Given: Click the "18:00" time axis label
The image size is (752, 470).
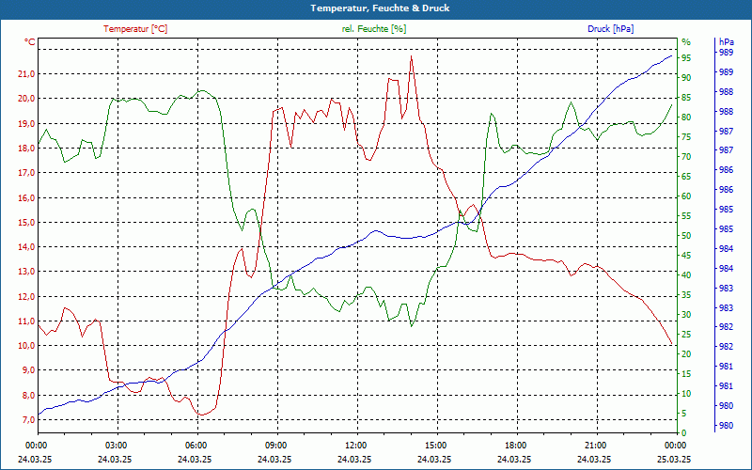Looking at the screenshot, I should click(516, 446).
